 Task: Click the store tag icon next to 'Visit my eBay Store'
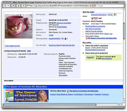click(68, 91)
